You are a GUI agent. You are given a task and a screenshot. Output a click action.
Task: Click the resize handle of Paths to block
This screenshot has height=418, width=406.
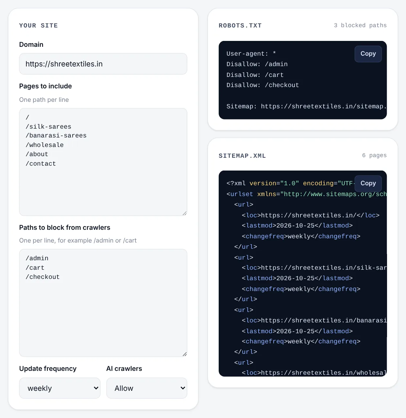tap(185, 354)
